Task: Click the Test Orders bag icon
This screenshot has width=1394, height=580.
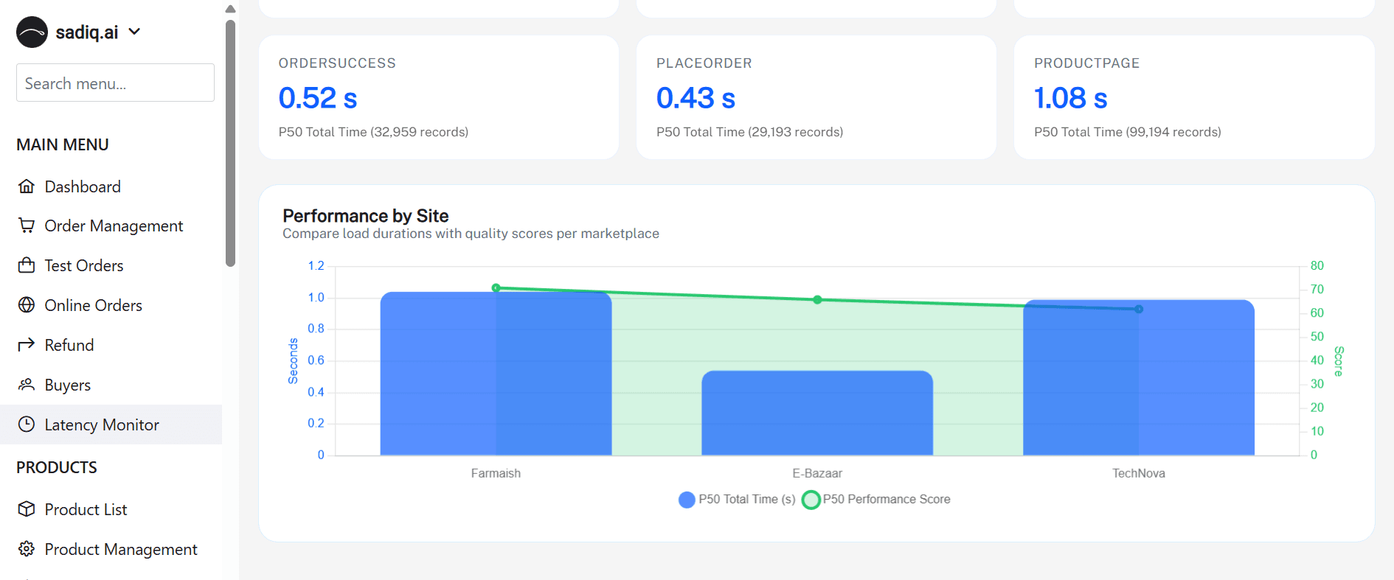Action: click(27, 265)
